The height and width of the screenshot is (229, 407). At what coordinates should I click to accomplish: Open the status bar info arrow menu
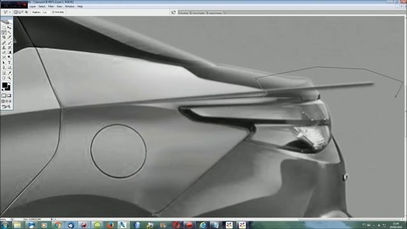click(x=52, y=219)
